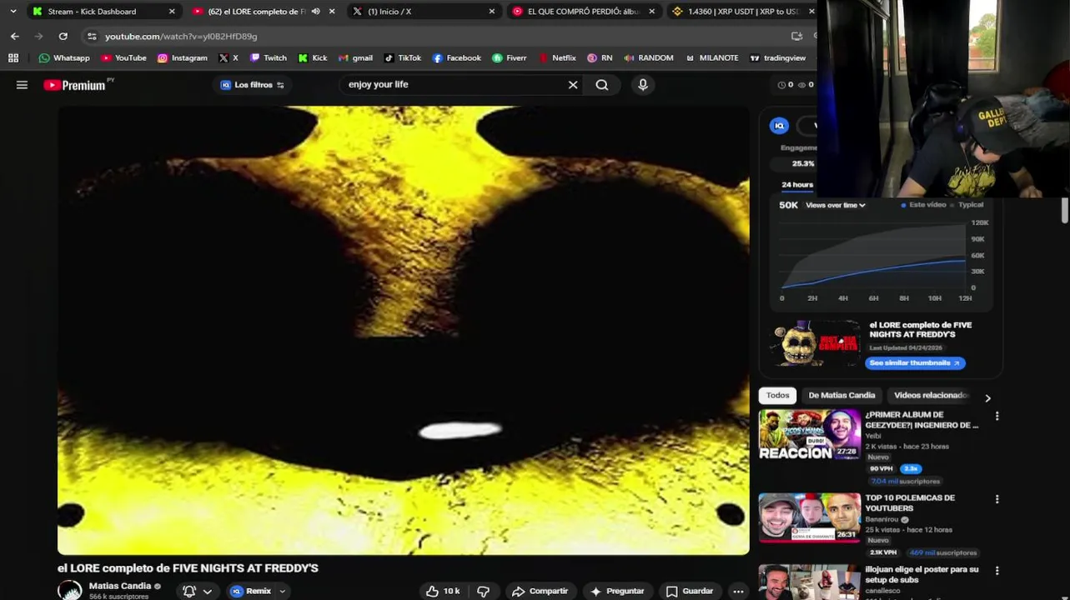Click the IQ extension badge in sidebar

coord(779,126)
